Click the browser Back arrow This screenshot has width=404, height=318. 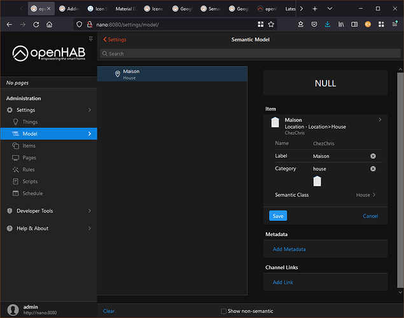(10, 24)
